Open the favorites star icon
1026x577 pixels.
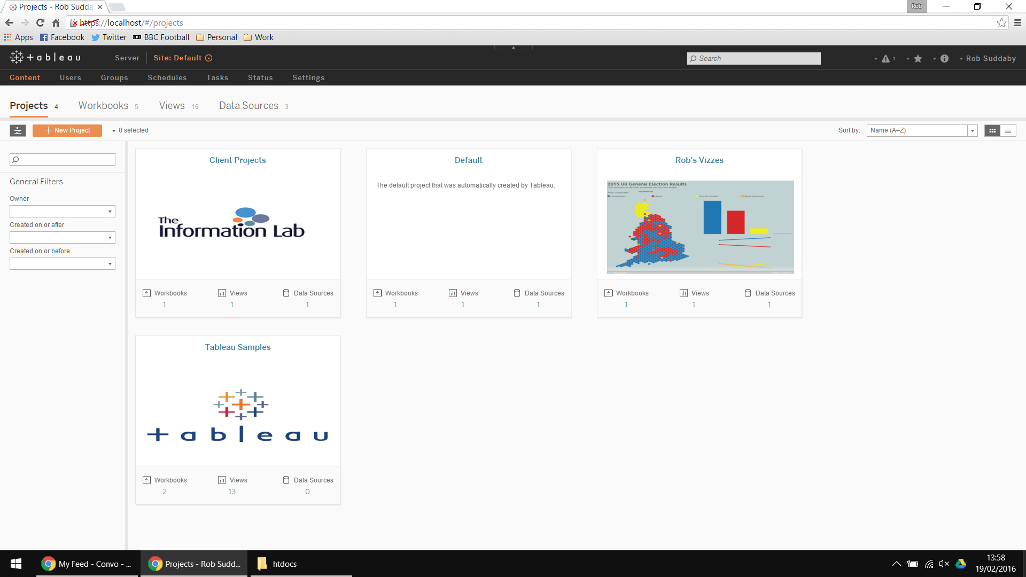918,59
